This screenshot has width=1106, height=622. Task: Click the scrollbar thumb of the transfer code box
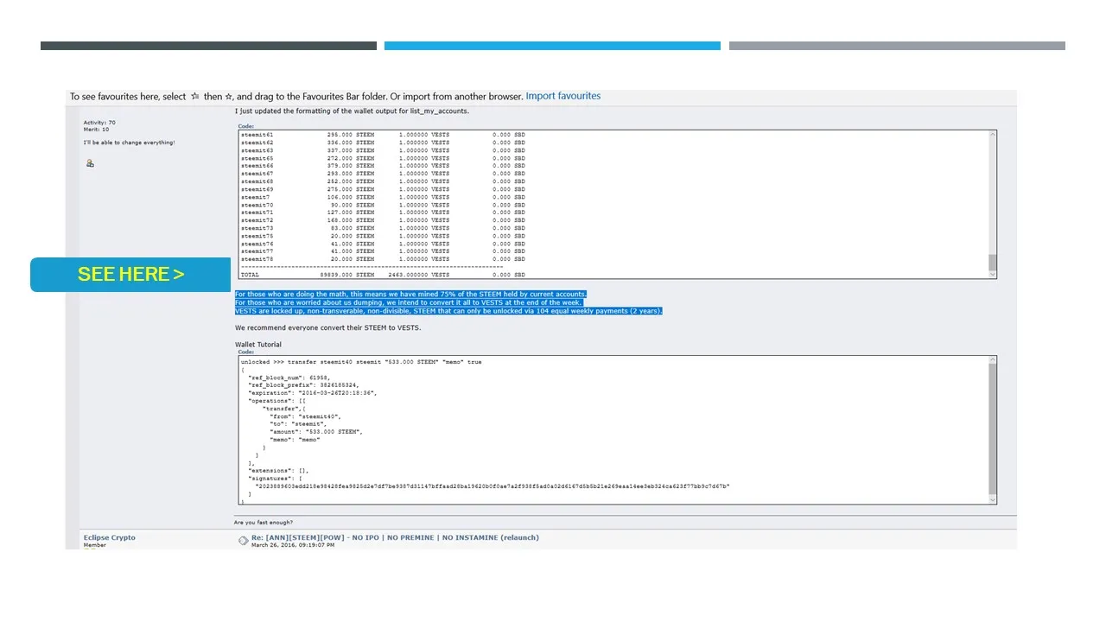(x=993, y=428)
